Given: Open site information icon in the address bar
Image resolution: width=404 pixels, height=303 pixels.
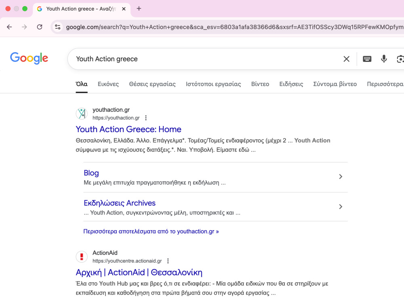Looking at the screenshot, I should coord(58,27).
